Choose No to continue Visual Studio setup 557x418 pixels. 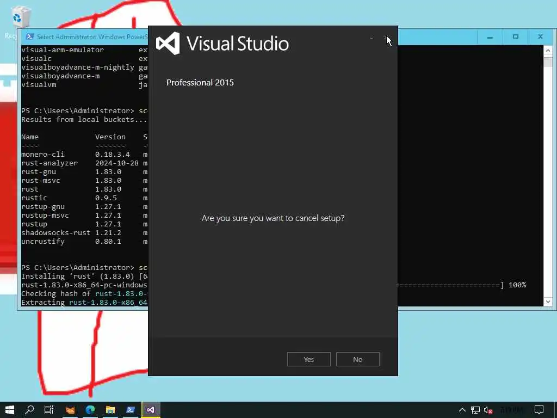(358, 359)
